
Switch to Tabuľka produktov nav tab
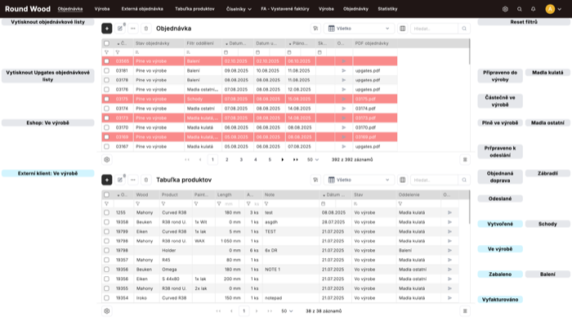point(194,9)
